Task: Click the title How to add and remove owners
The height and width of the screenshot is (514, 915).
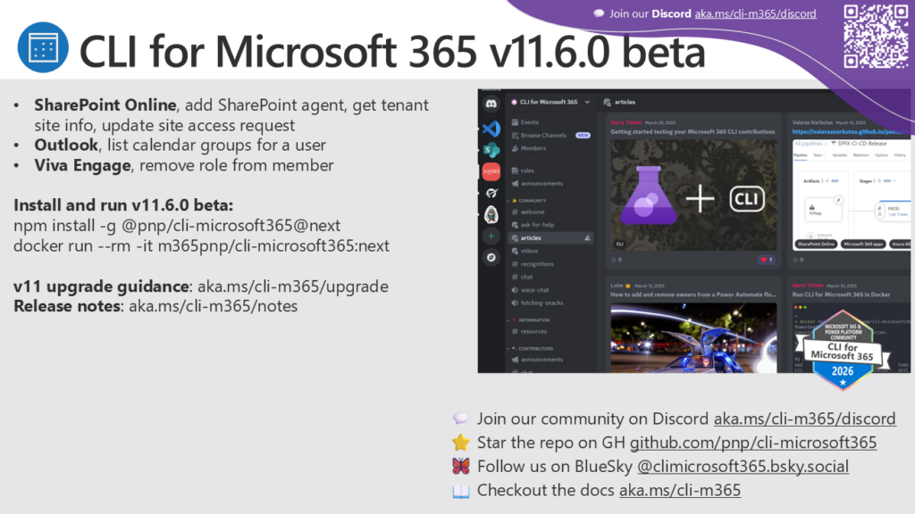Action: coord(693,294)
